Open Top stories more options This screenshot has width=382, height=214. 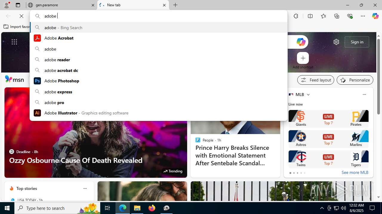(85, 188)
